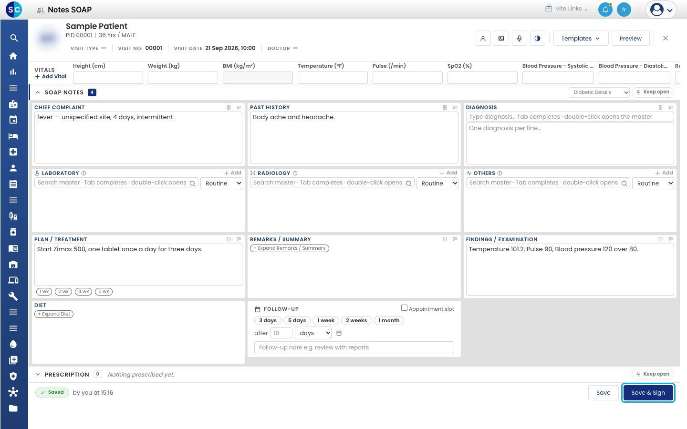Image resolution: width=687 pixels, height=429 pixels.
Task: Open the vite Links menu
Action: coord(566,9)
